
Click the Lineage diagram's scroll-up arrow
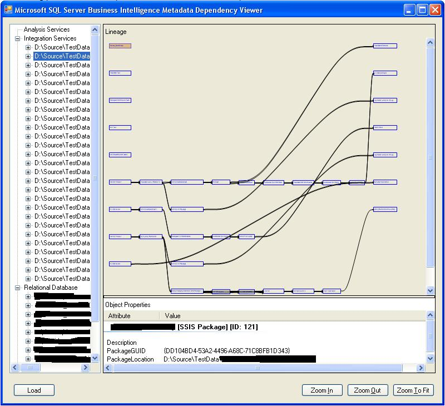(430, 43)
